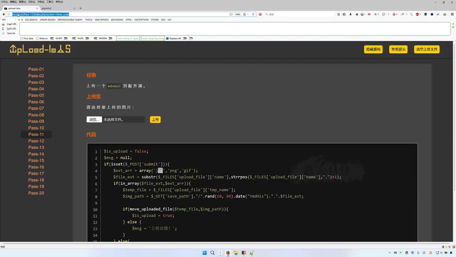Click the site info icon in address bar
Screen dimensions: 456x257
[x=9, y=14]
